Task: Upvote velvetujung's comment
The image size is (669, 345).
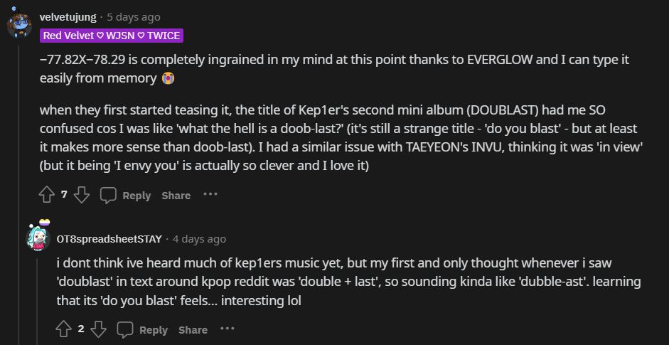Action: click(x=47, y=194)
